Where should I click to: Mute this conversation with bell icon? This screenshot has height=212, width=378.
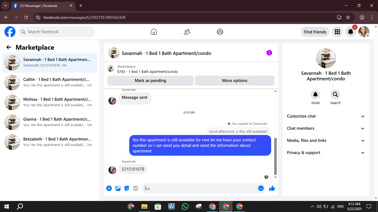pos(315,95)
